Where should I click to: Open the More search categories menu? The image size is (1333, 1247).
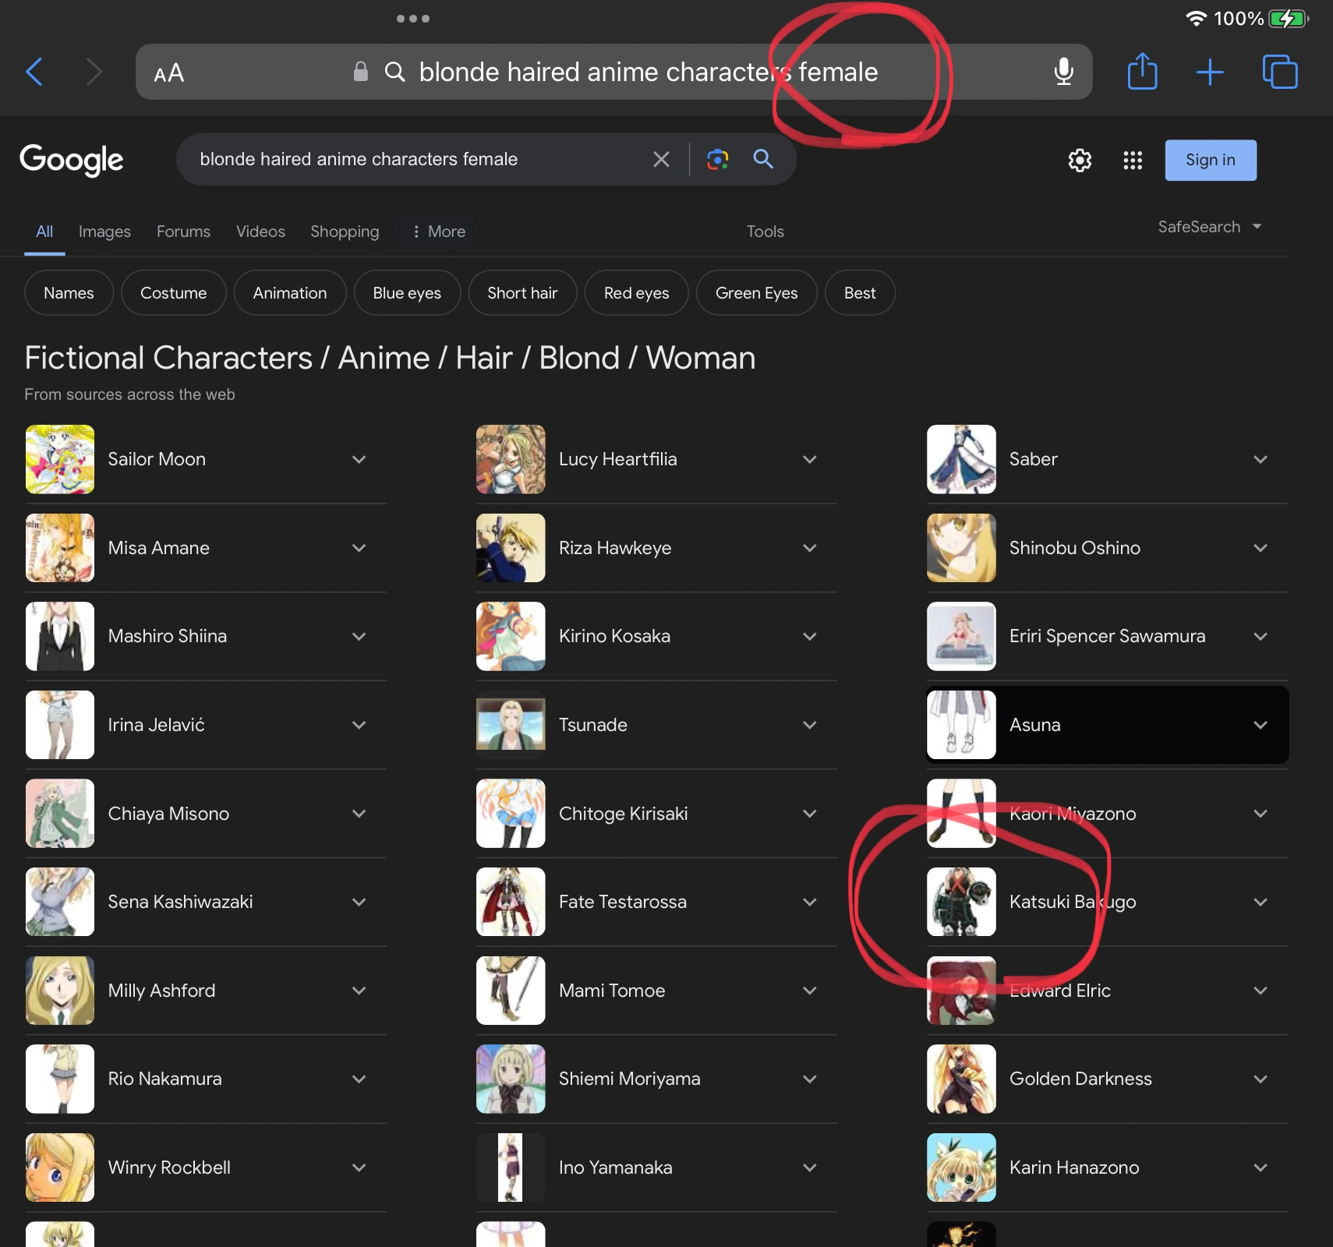(437, 231)
